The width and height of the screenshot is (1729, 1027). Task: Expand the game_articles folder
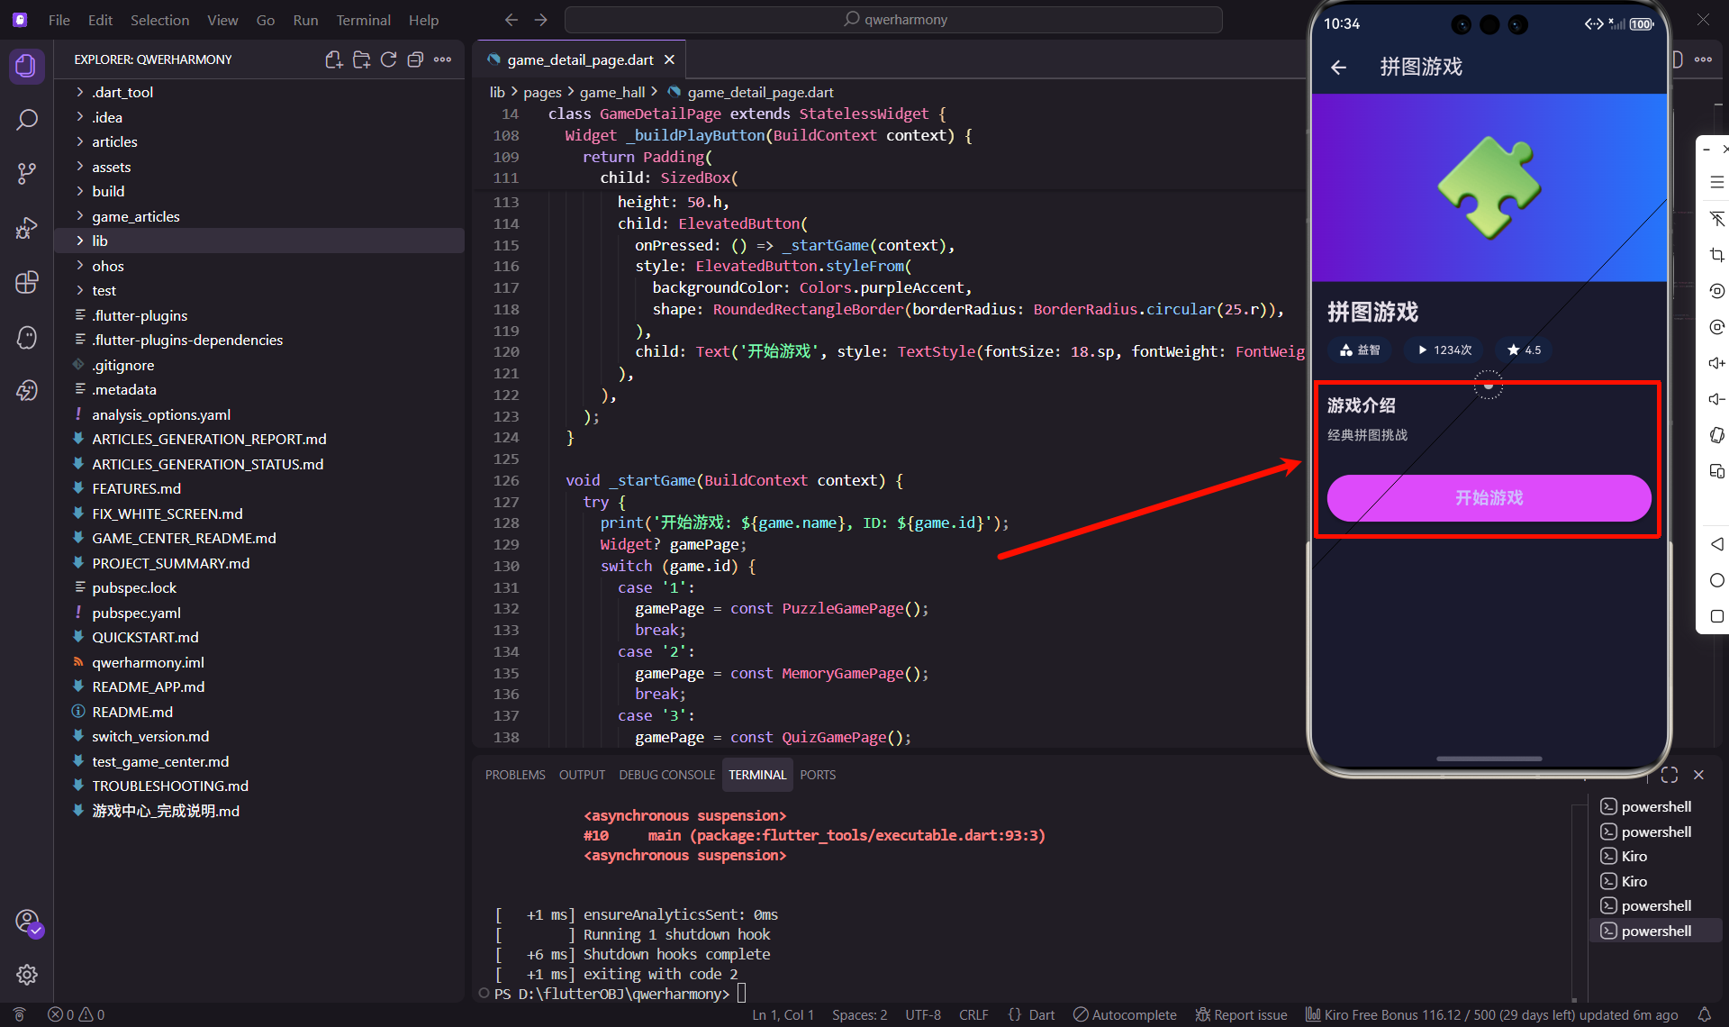[x=135, y=216]
